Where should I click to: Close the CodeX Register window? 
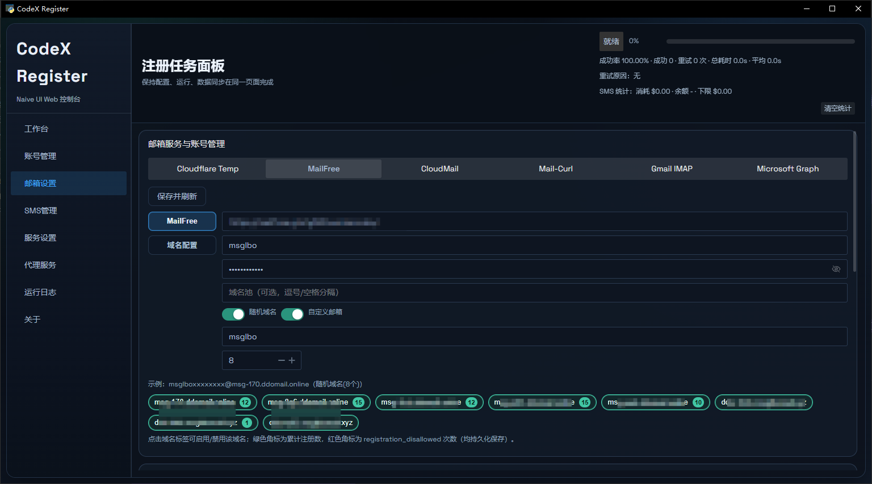click(858, 9)
